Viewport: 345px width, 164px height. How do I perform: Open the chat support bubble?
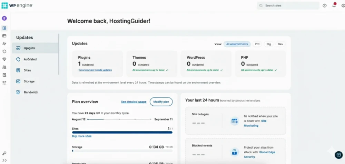tap(339, 155)
